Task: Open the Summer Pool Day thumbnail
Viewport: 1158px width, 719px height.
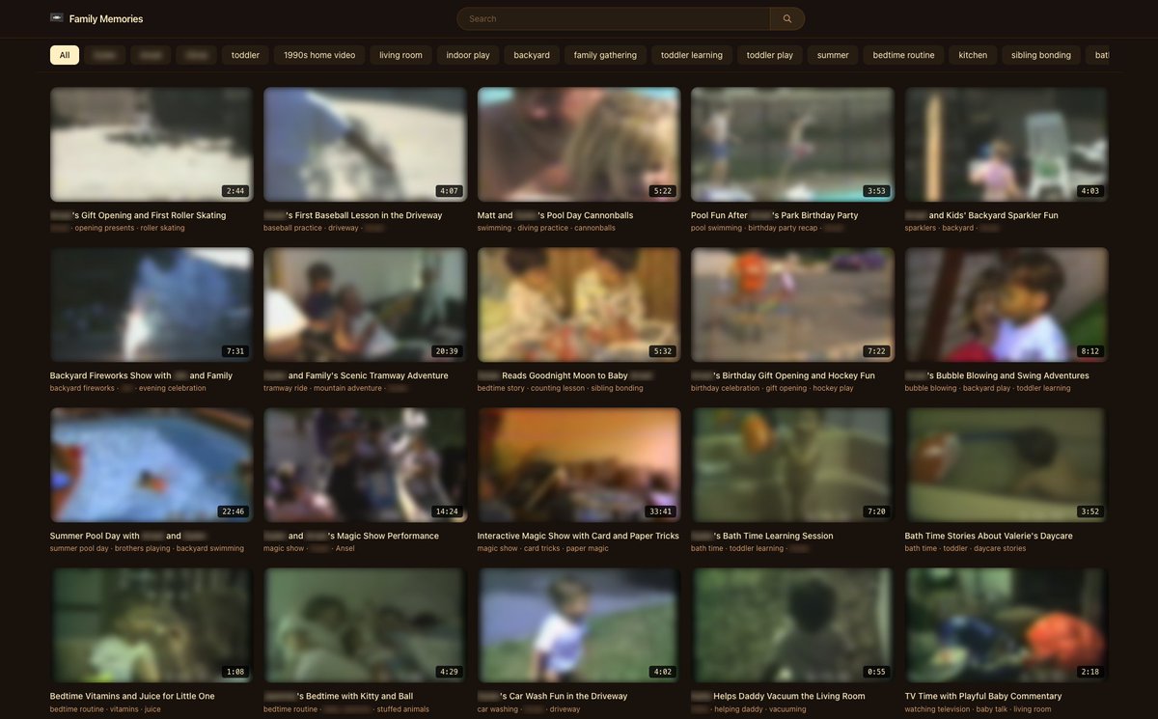Action: [x=152, y=464]
